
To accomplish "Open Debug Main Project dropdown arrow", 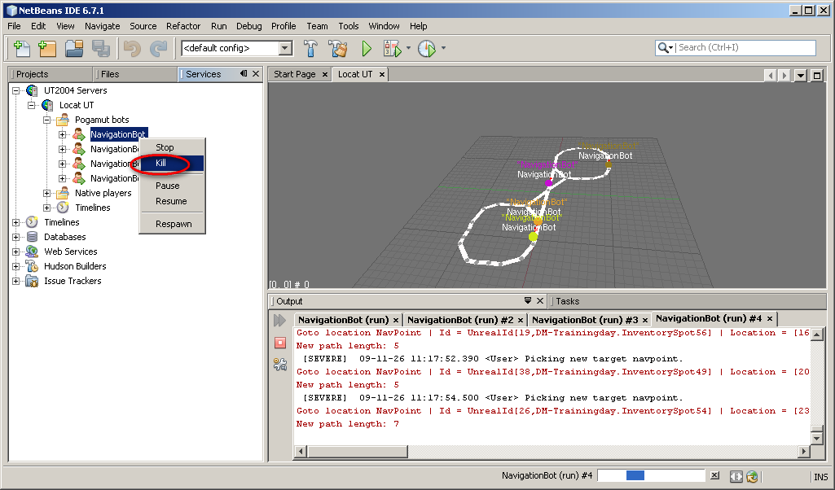I will pyautogui.click(x=408, y=48).
